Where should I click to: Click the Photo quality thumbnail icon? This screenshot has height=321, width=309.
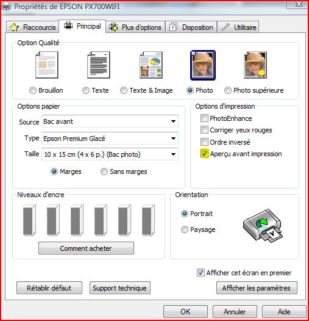coord(203,65)
